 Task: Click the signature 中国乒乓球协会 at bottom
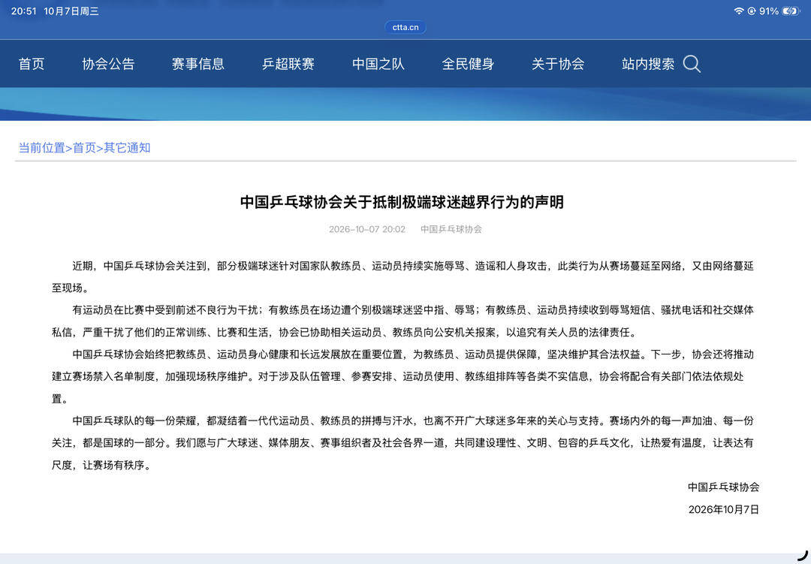(723, 487)
